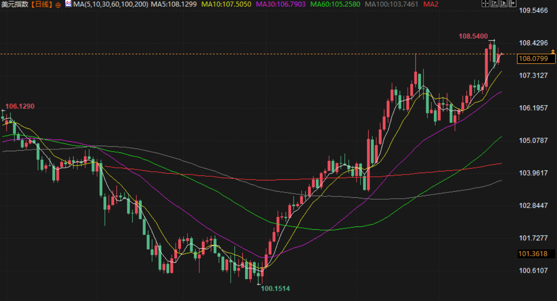Open the 日线 period selector
This screenshot has height=301, width=557.
[x=41, y=4]
